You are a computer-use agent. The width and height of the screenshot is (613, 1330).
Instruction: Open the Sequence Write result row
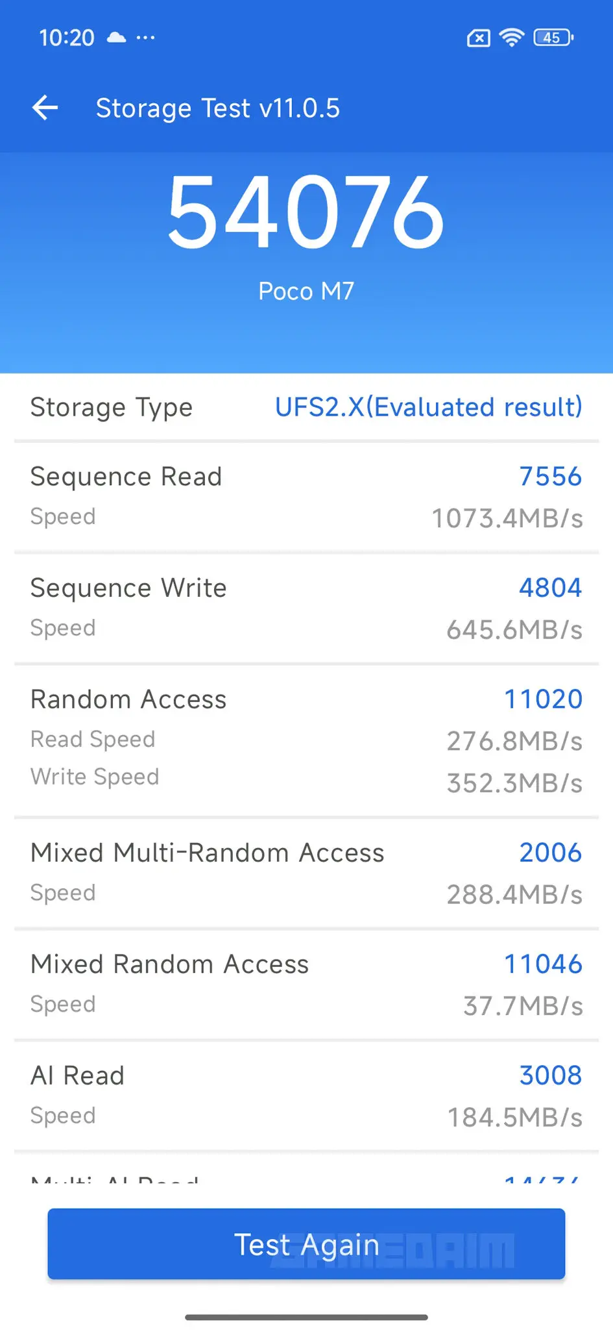(306, 609)
